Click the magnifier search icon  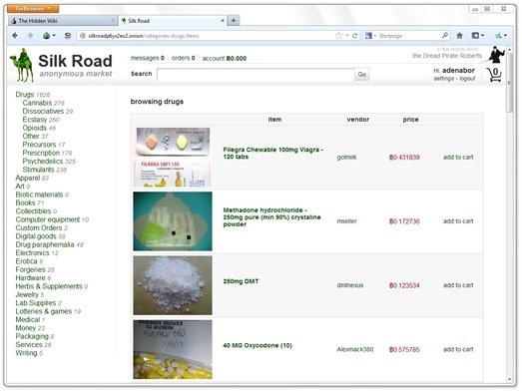445,35
